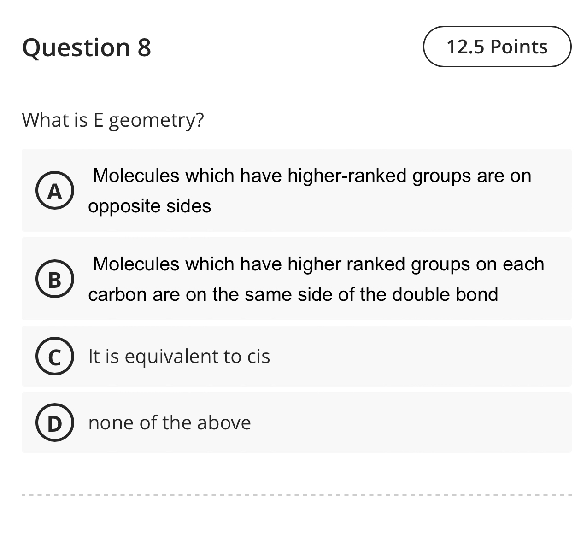Click the letter A inside its circle
Screen dimensions: 581x539
click(55, 191)
